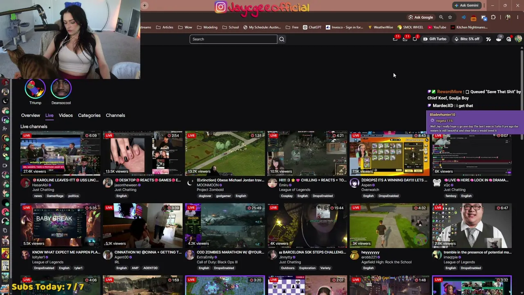524x295 pixels.
Task: Click the 'politics' tag under HasanAbi
Action: point(74,196)
